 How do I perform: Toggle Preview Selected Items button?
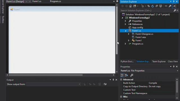coord(174,6)
